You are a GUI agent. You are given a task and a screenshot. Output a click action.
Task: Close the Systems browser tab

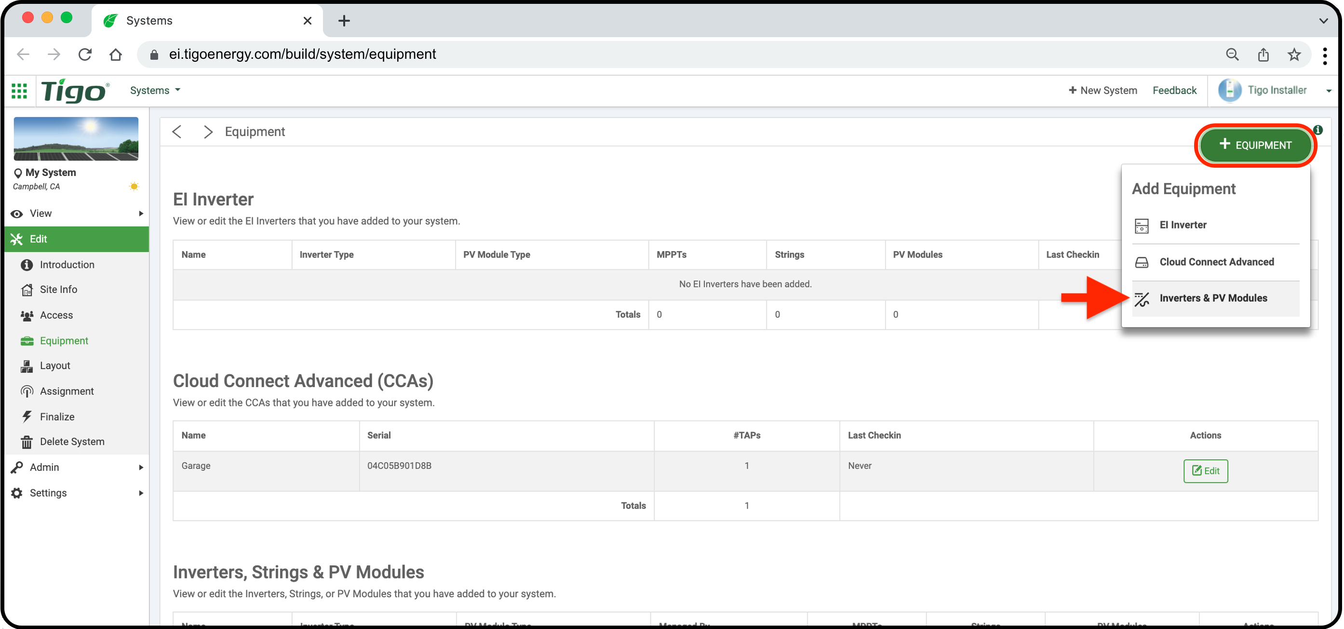coord(307,21)
